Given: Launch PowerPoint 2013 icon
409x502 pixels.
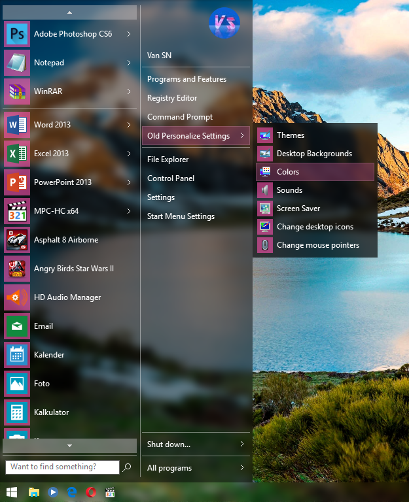Looking at the screenshot, I should (x=17, y=182).
